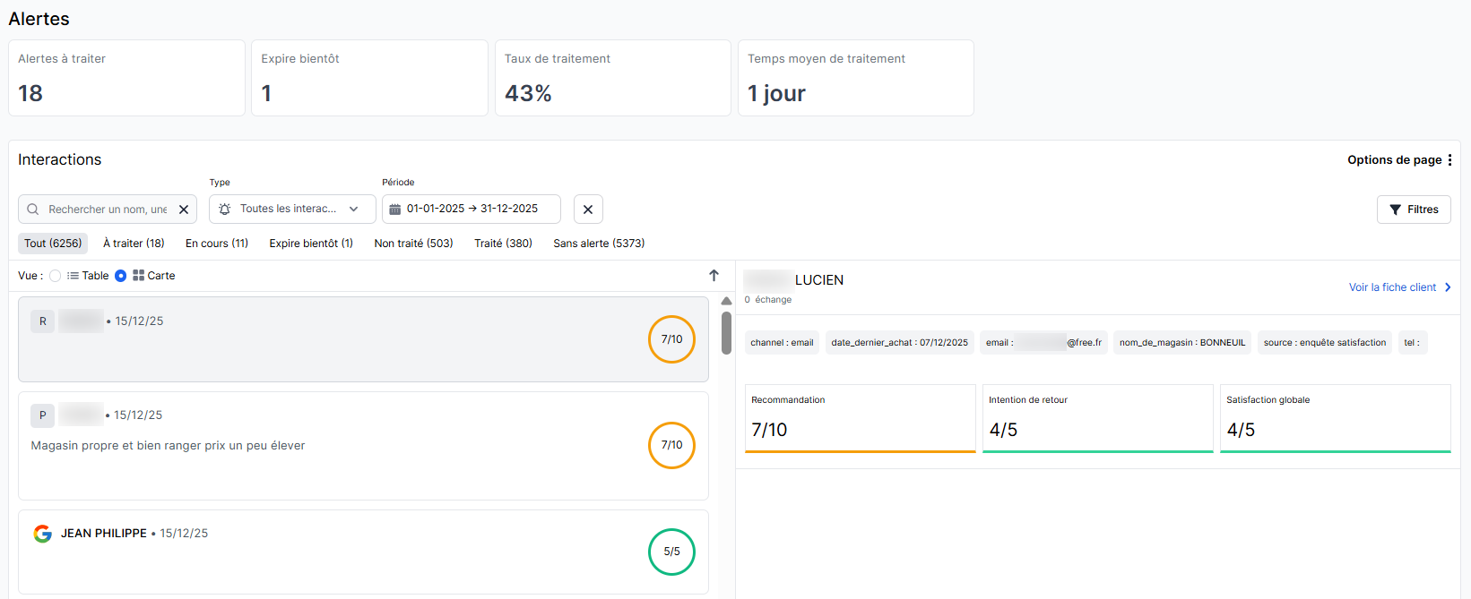
Task: Select the Table view radio button
Action: [56, 276]
